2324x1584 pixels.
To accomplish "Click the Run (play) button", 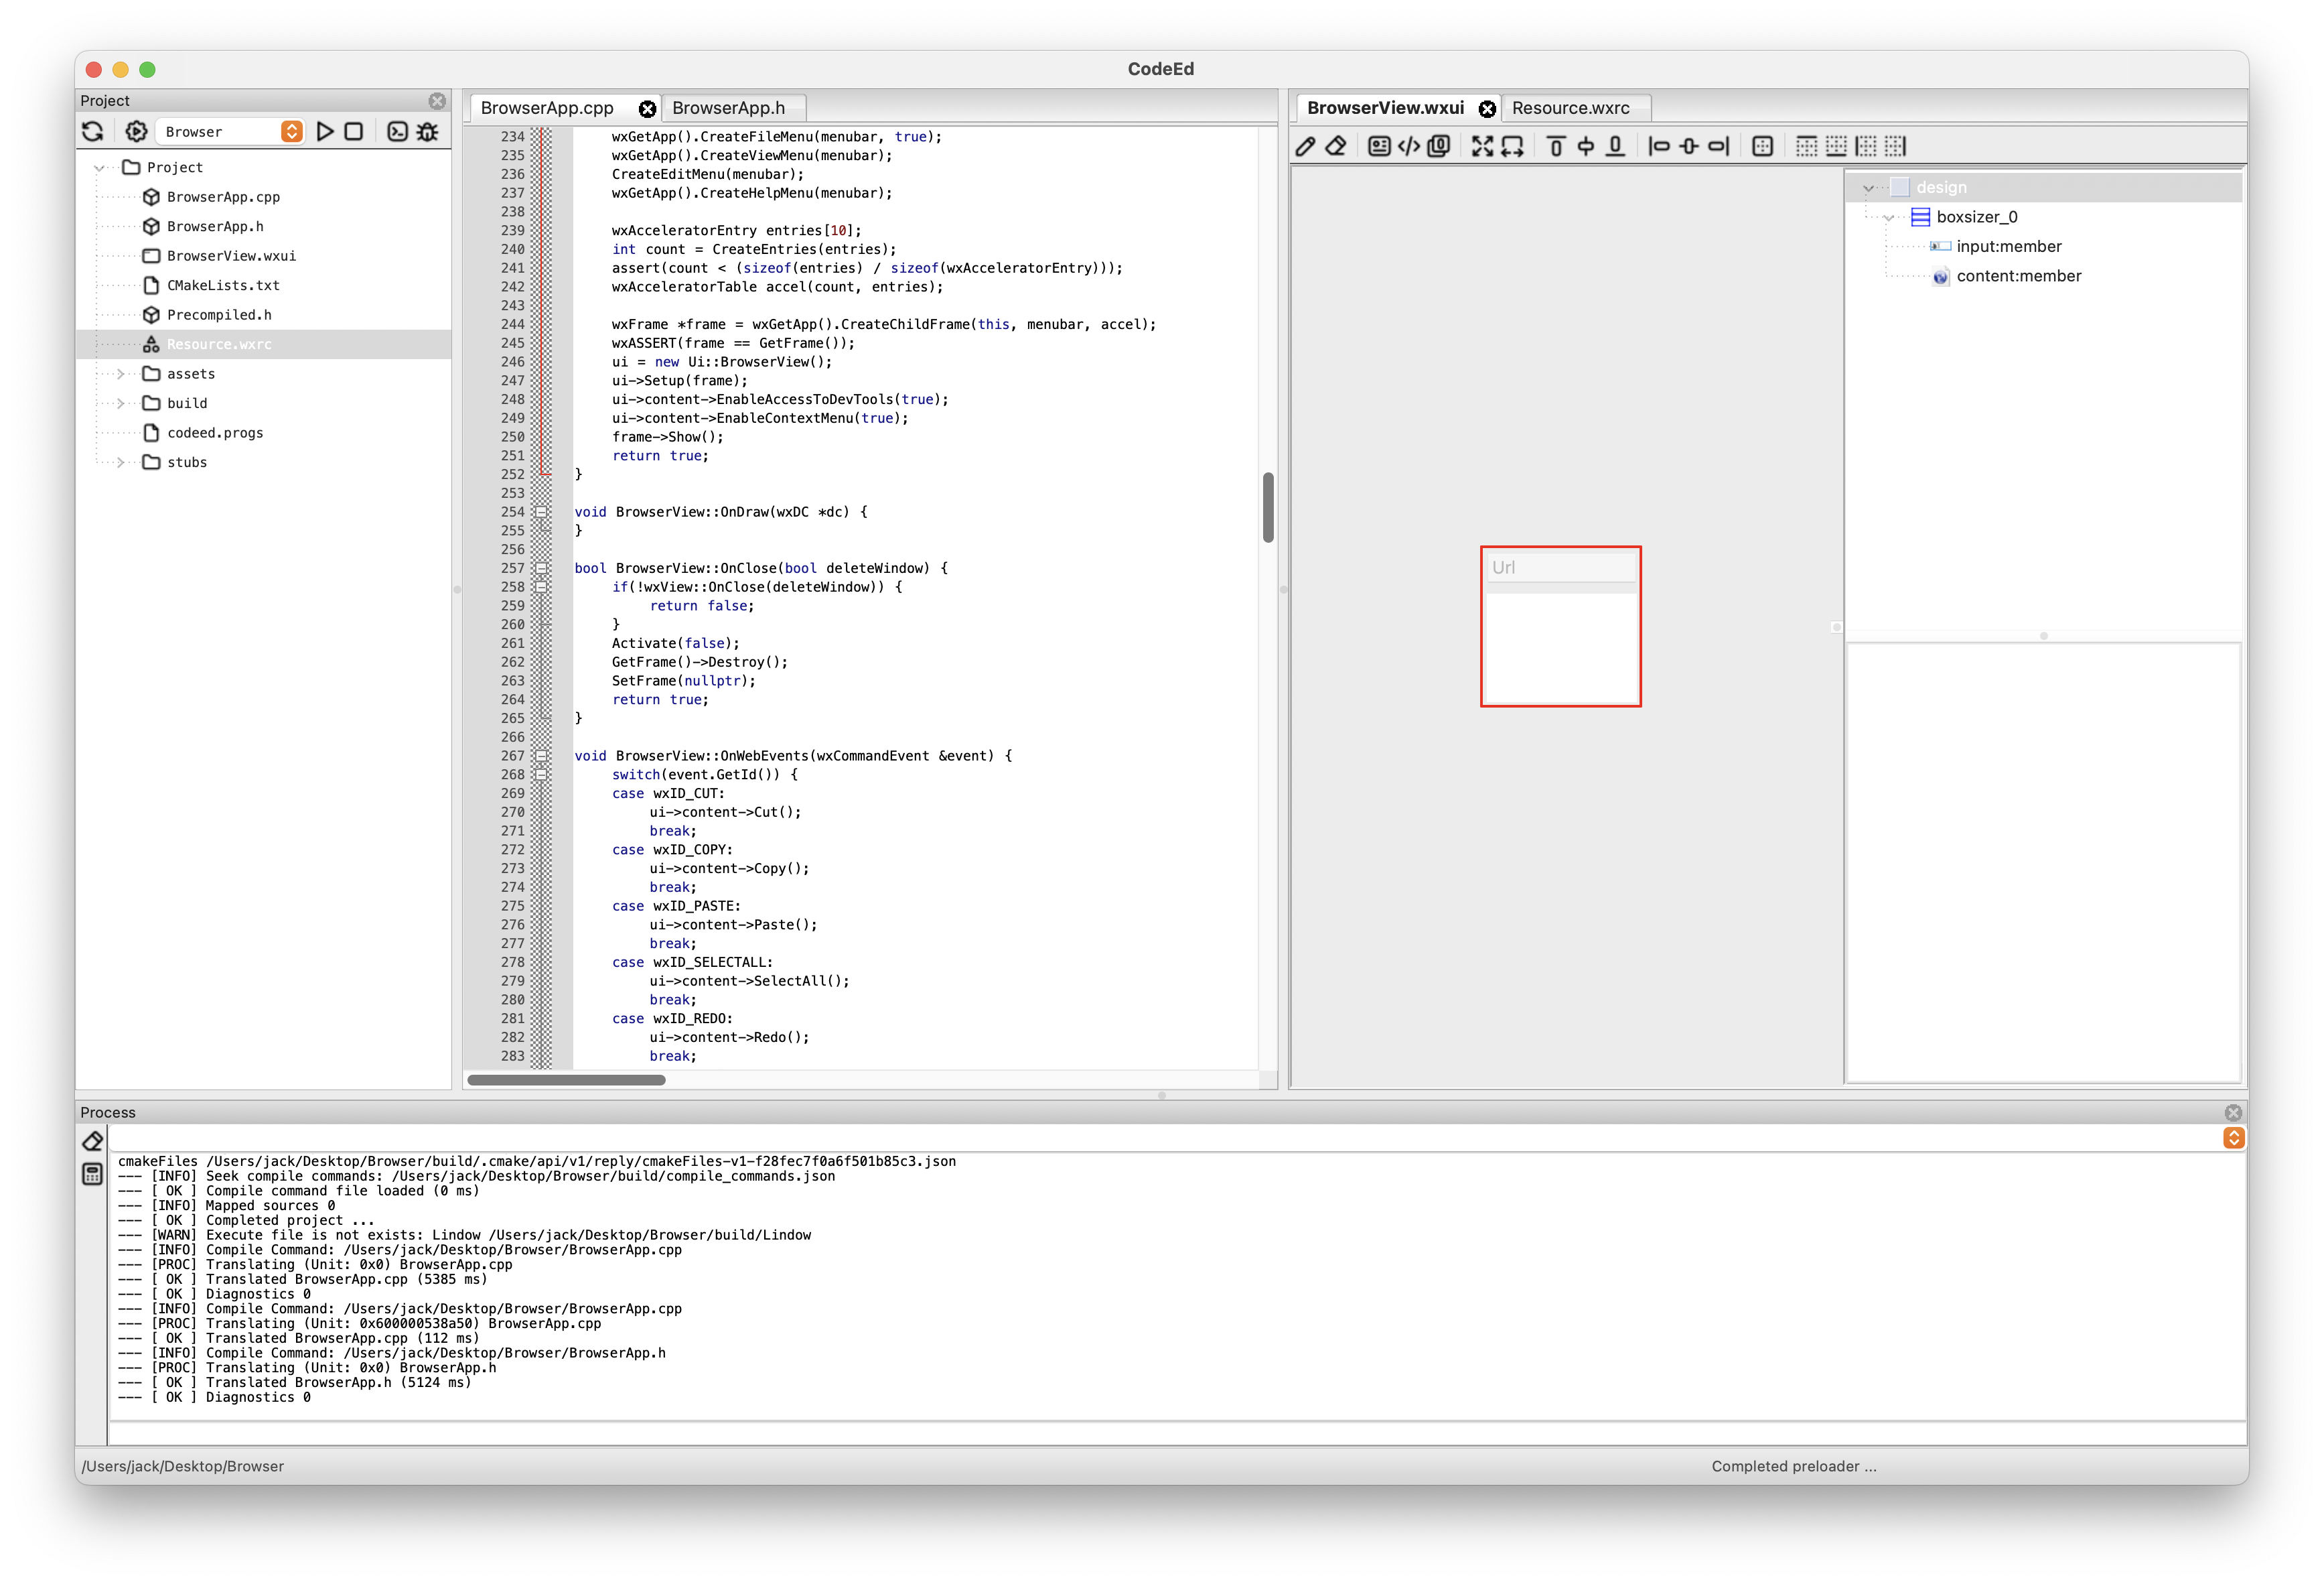I will pos(325,131).
